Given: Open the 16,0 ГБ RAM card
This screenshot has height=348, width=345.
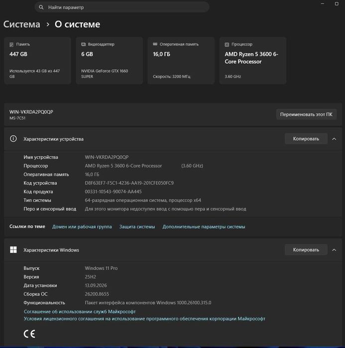Looking at the screenshot, I should point(181,61).
